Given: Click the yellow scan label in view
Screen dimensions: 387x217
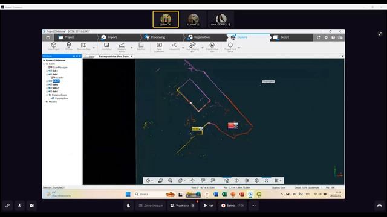Looking at the screenshot, I should point(197,128).
